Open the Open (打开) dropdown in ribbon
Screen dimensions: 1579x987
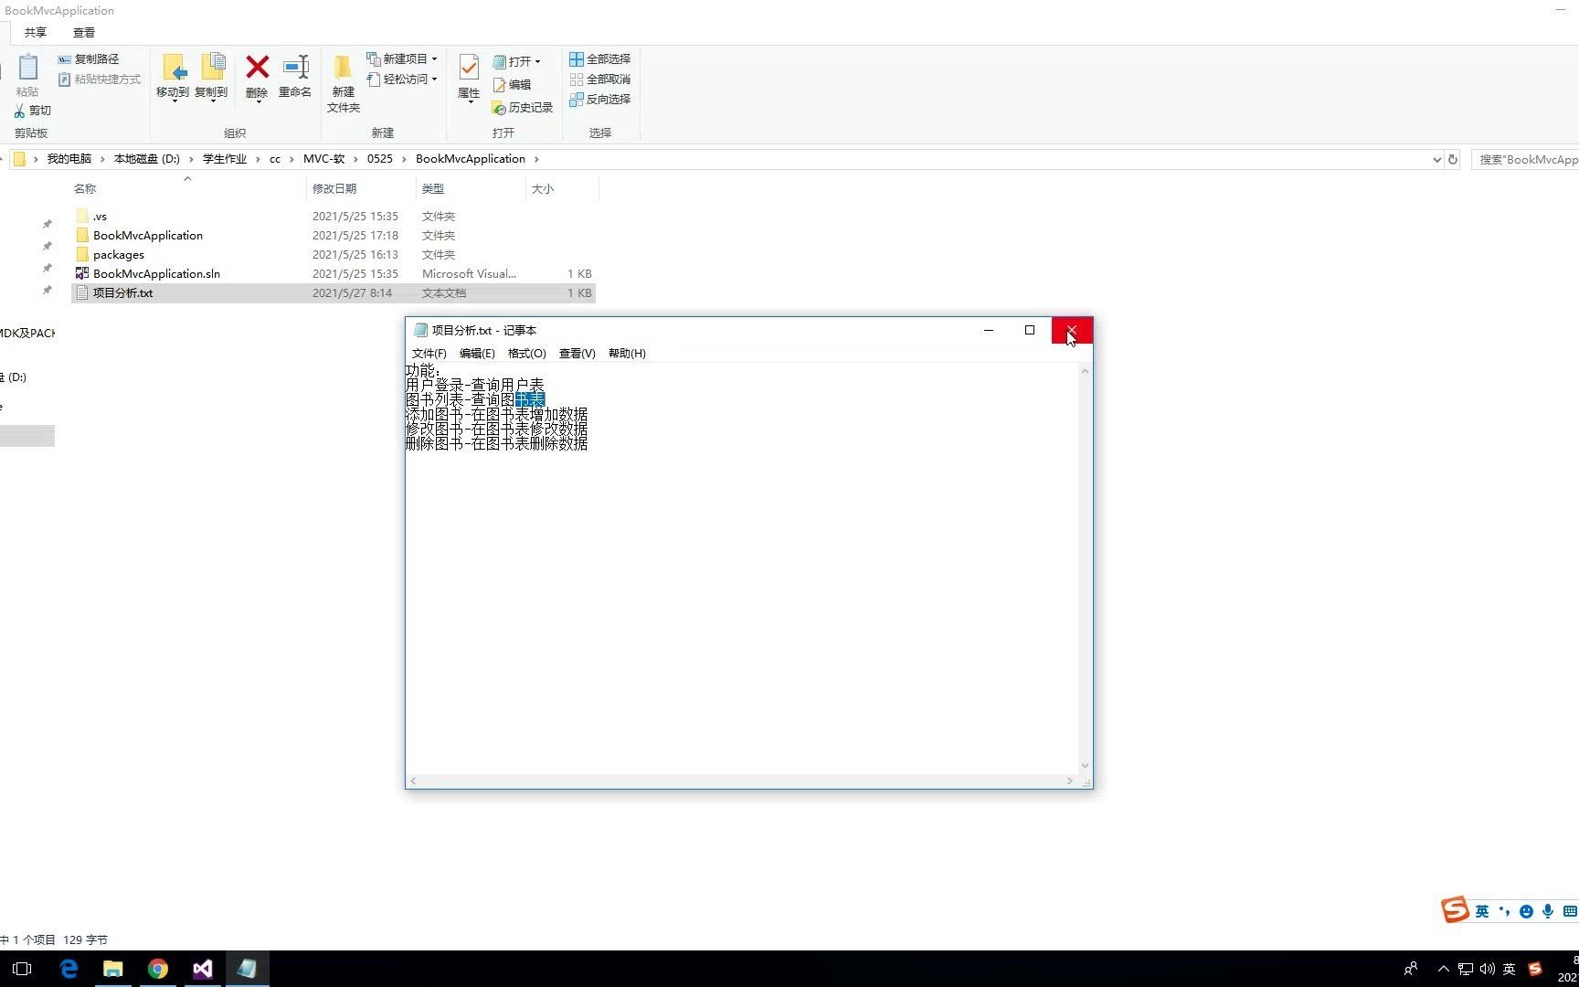pos(517,62)
